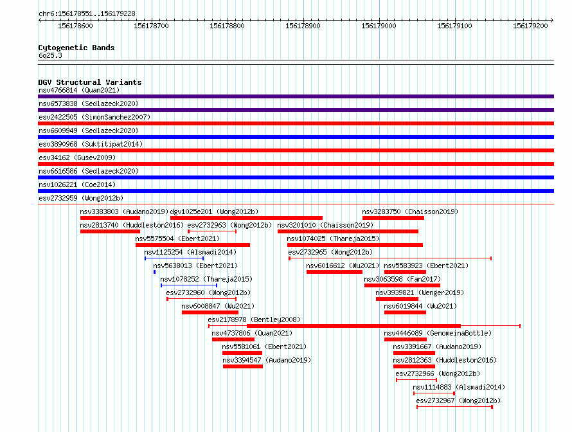Select esv2178978 (Bentley2008) variant
Screen dimensions: 572x432
[x=364, y=326]
